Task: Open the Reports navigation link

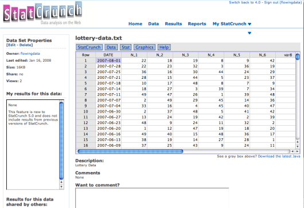Action: point(197,24)
